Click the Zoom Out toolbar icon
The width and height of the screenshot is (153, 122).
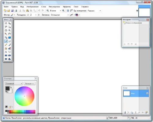point(47,10)
